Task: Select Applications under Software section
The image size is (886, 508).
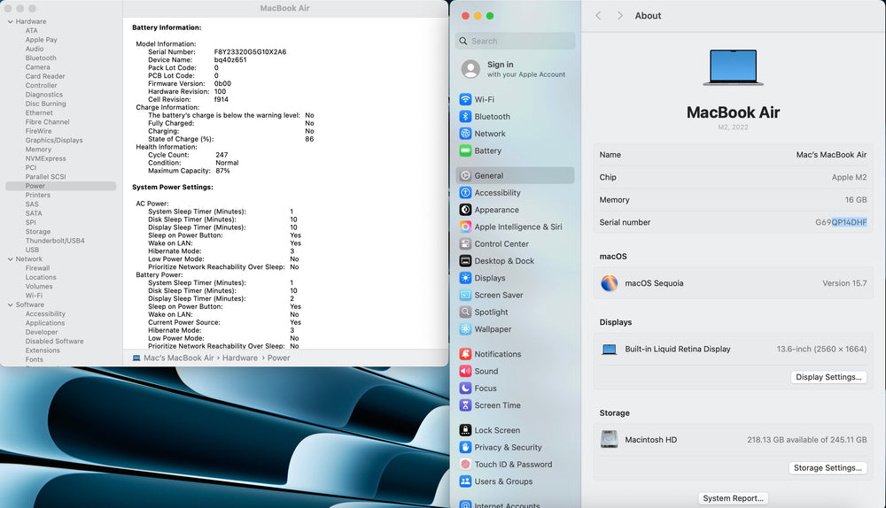Action: pos(44,323)
